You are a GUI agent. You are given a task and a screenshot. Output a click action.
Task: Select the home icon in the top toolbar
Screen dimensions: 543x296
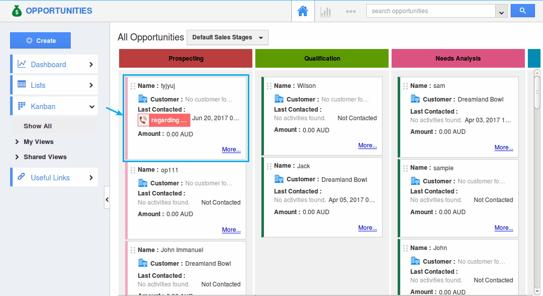click(303, 11)
